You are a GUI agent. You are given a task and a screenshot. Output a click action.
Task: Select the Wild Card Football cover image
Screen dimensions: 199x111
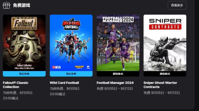71,43
